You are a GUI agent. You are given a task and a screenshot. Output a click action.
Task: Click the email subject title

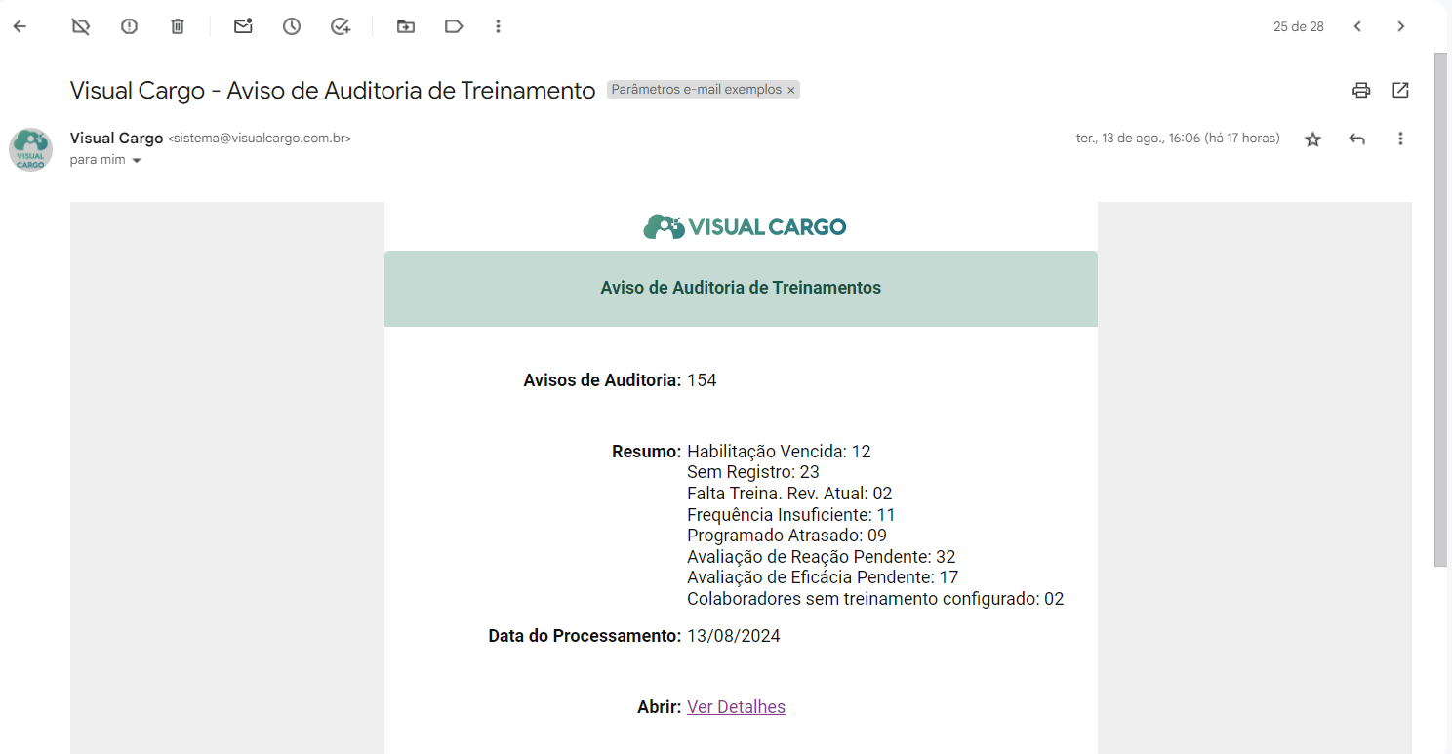(333, 91)
